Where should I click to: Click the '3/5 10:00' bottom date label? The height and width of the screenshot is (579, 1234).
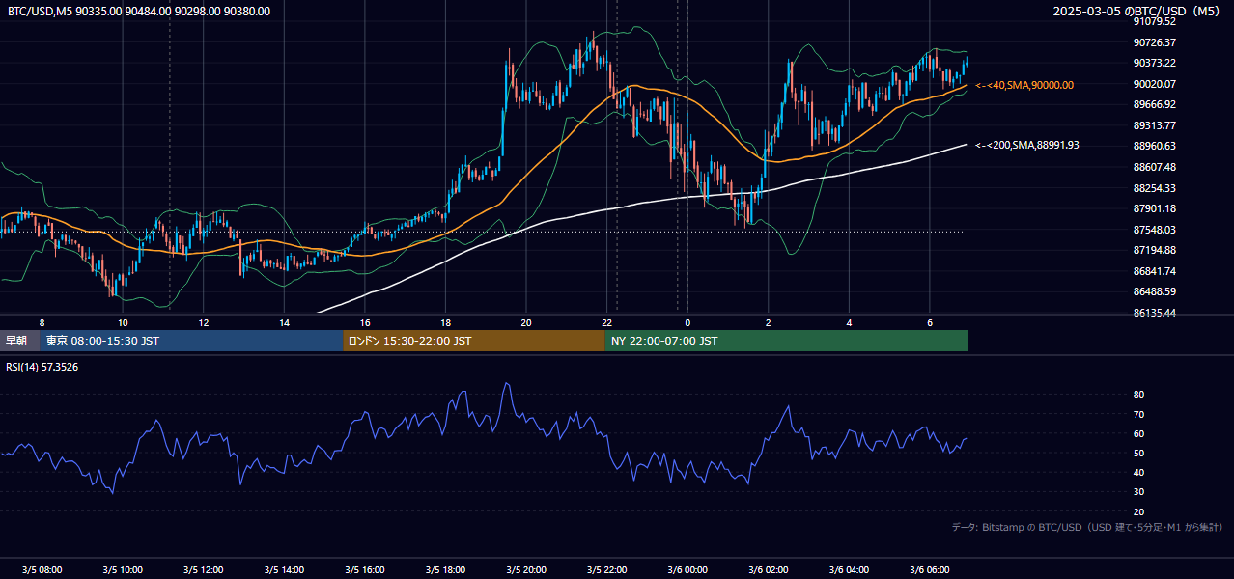123,570
